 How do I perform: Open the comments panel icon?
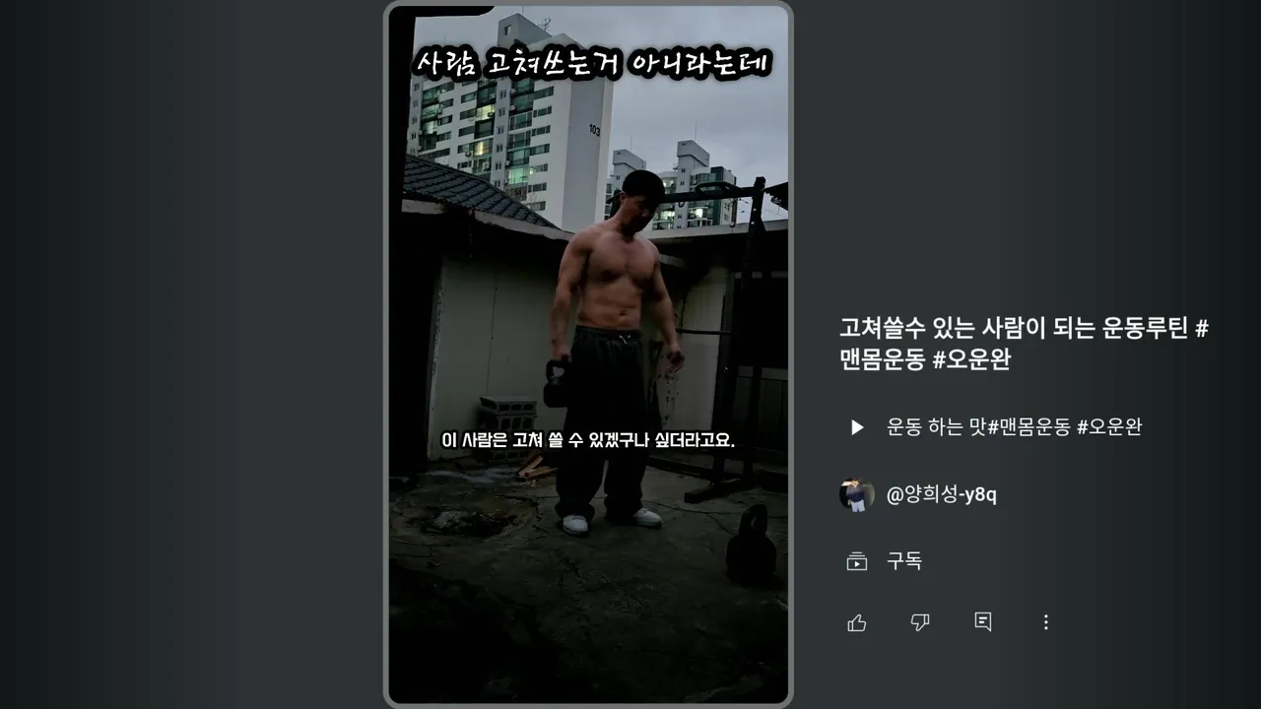[x=983, y=622]
